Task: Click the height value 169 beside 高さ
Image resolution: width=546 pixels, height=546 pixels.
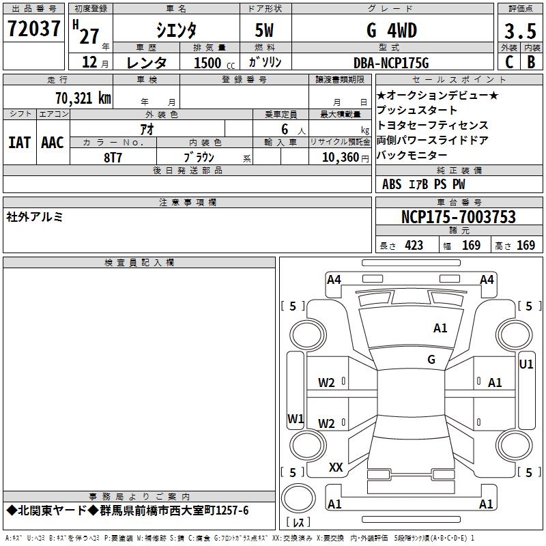Action: click(x=526, y=246)
